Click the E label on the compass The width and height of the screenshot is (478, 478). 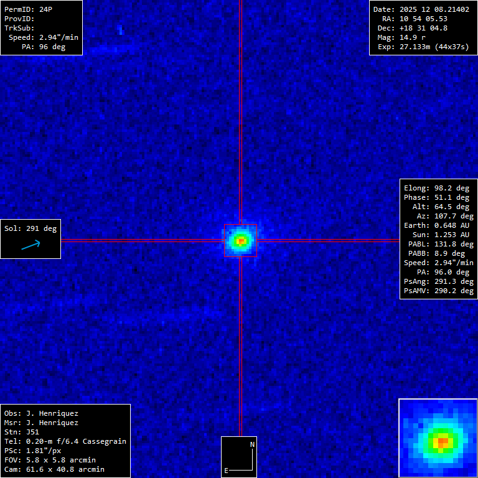(227, 471)
